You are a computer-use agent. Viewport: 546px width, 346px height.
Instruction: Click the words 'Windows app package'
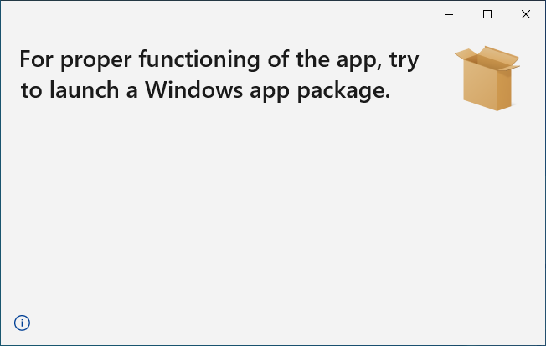coord(267,90)
